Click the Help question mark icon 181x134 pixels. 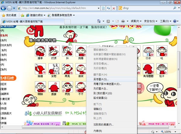click(175, 21)
